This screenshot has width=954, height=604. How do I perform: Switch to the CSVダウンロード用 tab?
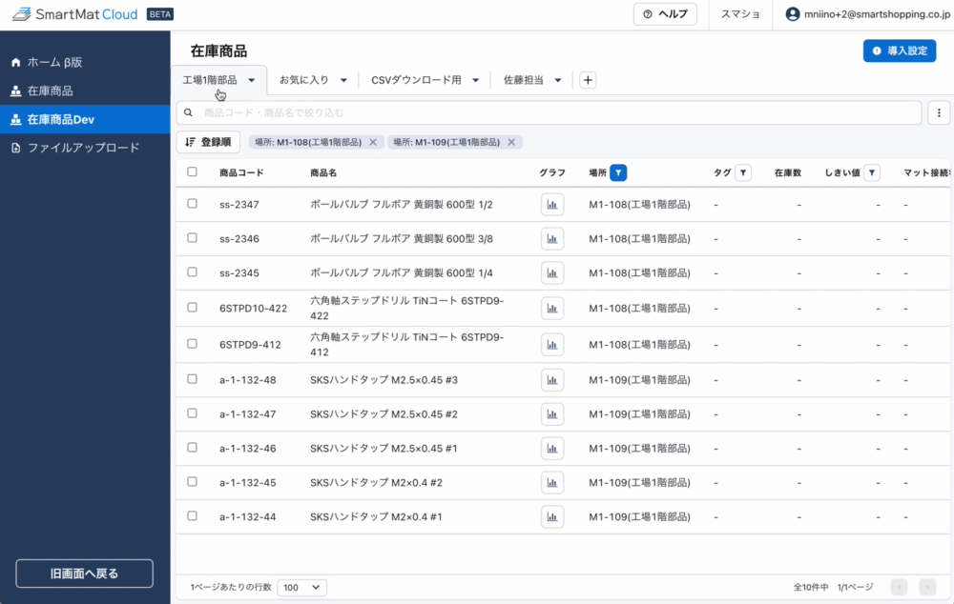[416, 80]
